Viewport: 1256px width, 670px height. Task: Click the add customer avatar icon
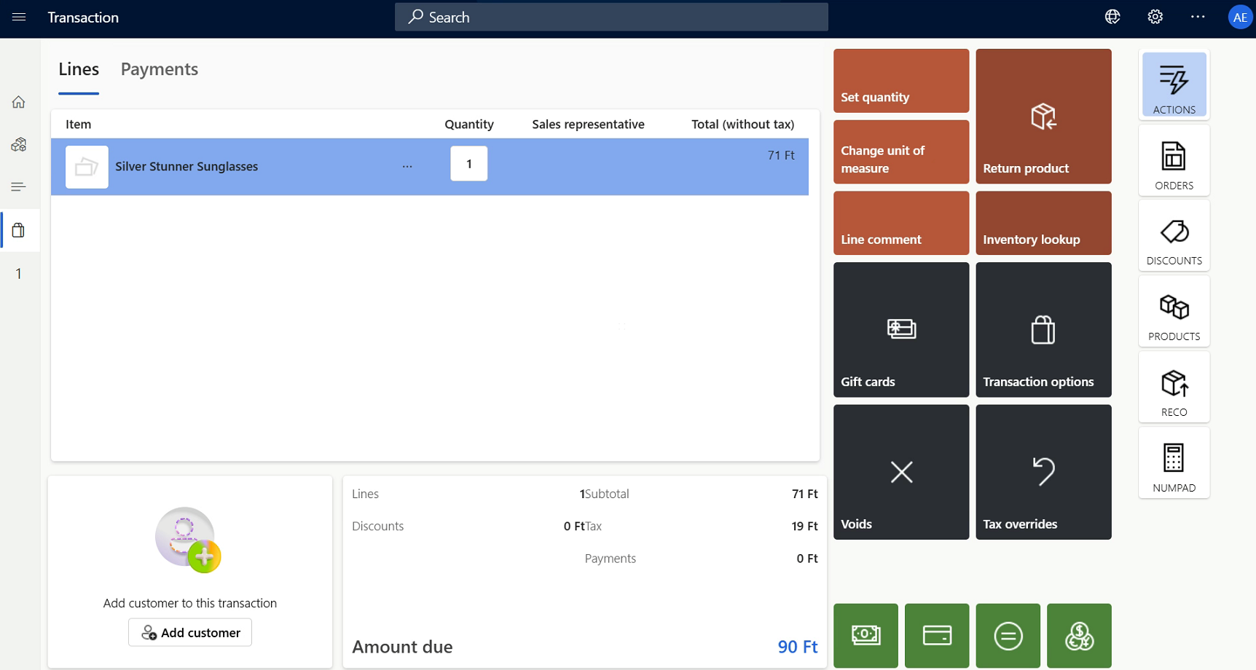(188, 540)
